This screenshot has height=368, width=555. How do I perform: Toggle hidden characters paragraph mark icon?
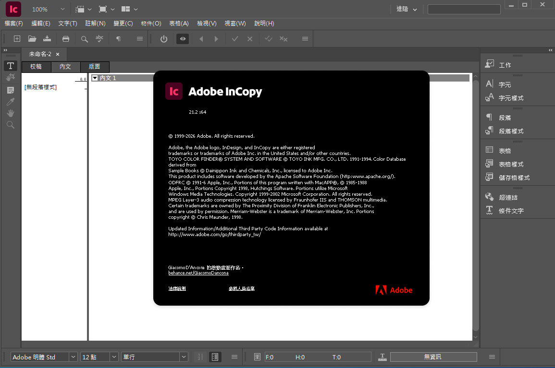(118, 39)
